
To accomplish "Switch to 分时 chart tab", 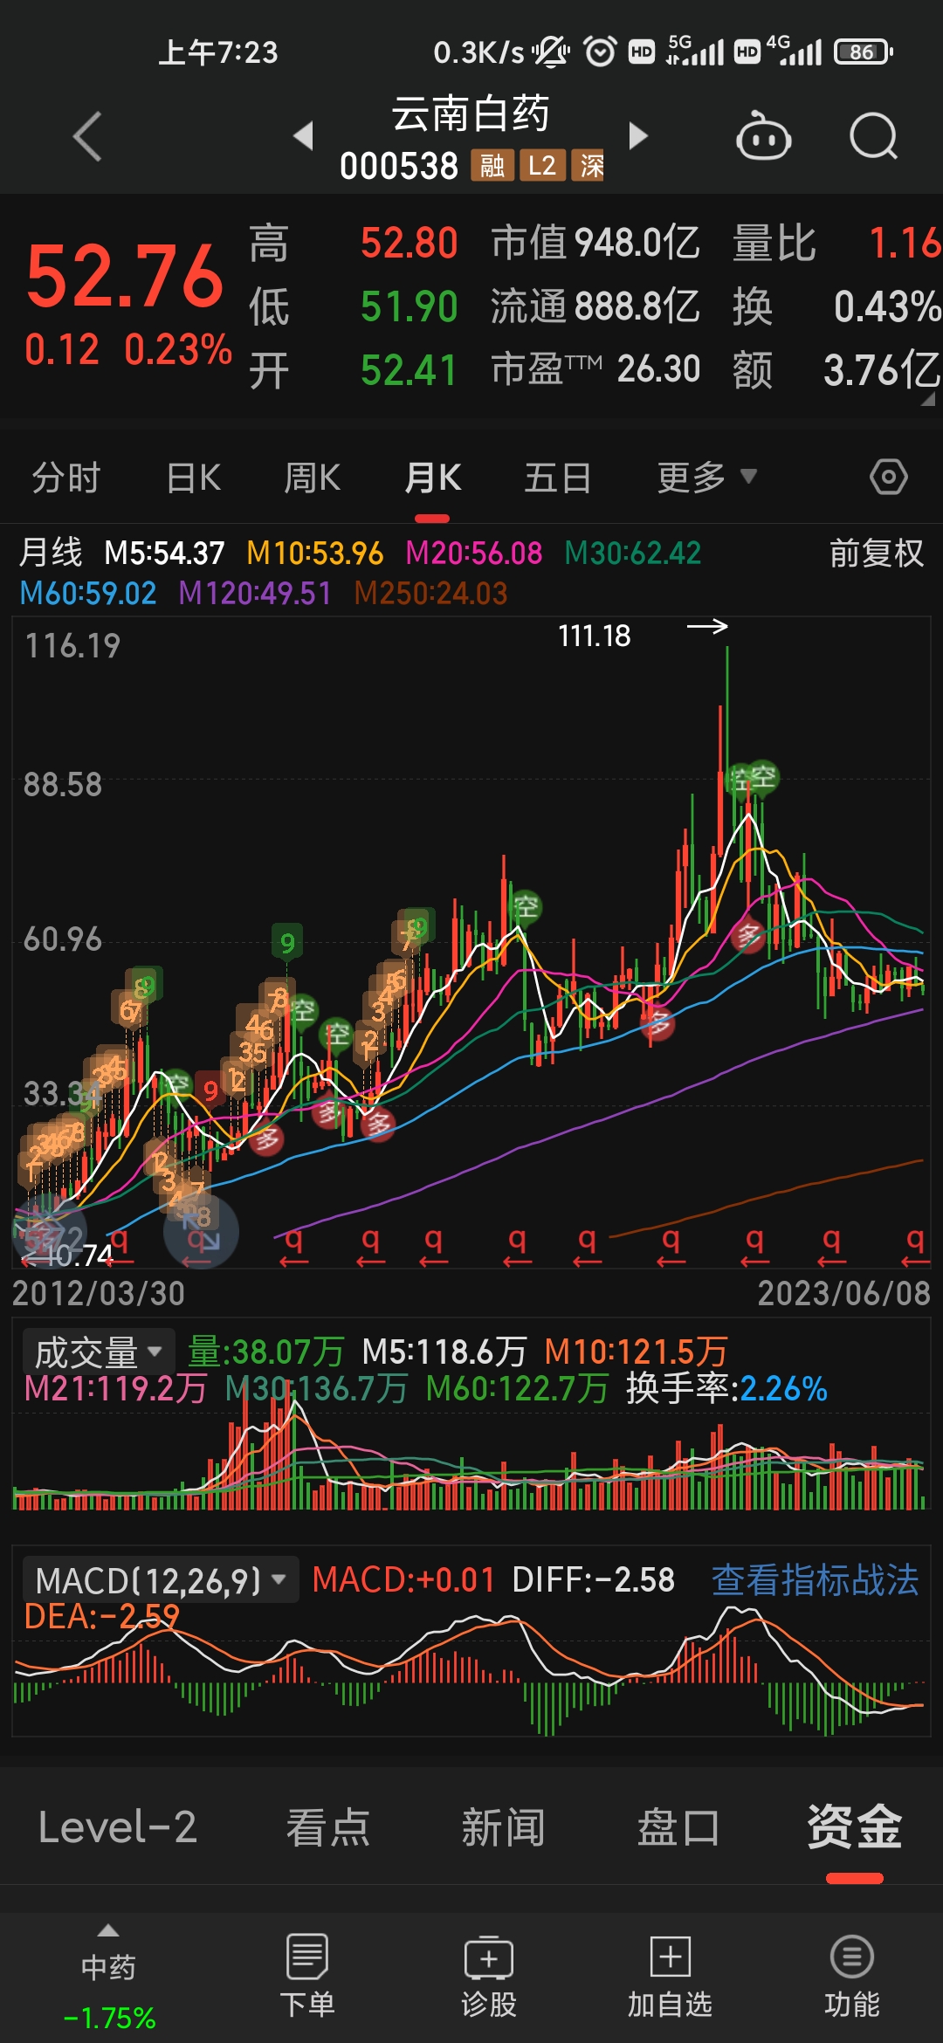I will click(66, 478).
